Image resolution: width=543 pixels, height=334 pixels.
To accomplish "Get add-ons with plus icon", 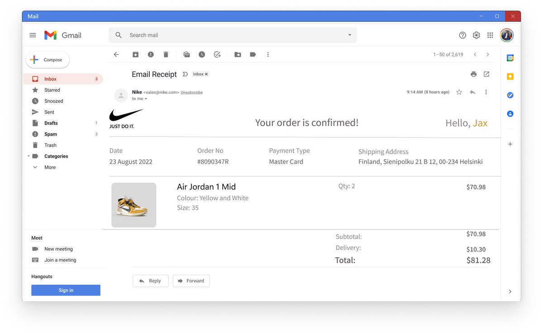I will point(510,144).
